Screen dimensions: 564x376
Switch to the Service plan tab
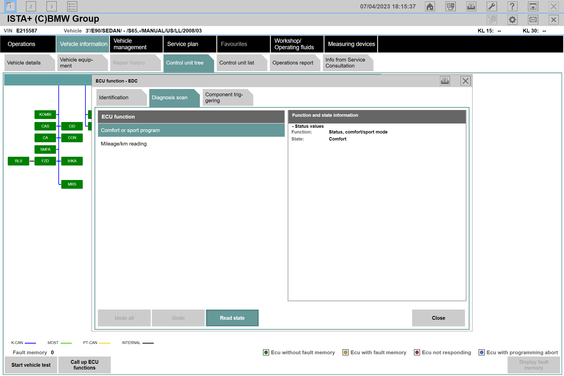coord(190,44)
